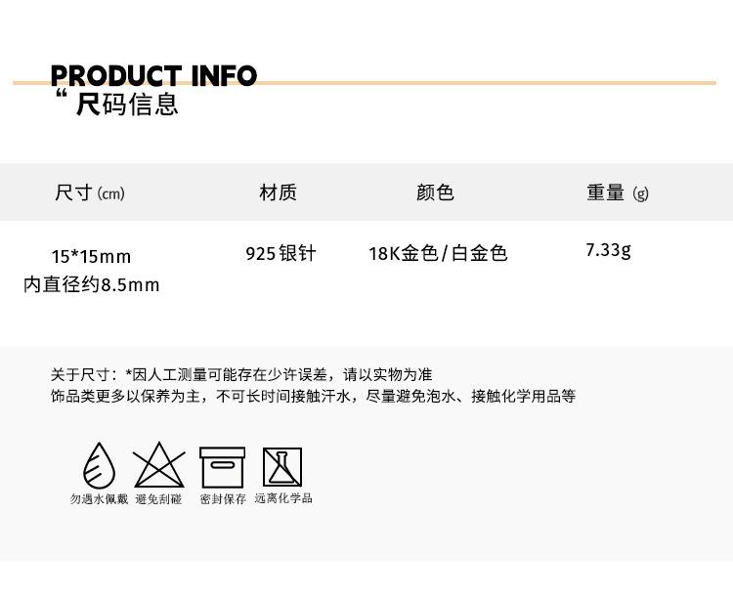Click the 尺寸 (cm) column header

90,192
